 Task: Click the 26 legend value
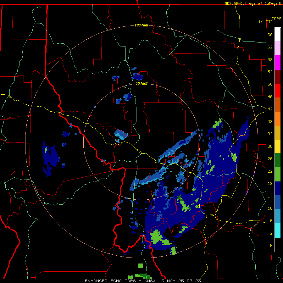click(270, 159)
